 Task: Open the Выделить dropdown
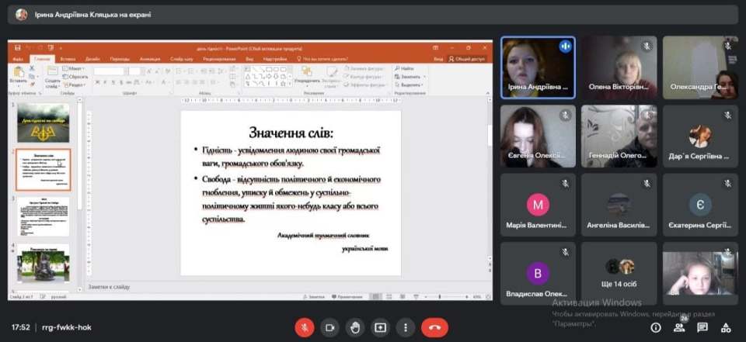click(412, 85)
